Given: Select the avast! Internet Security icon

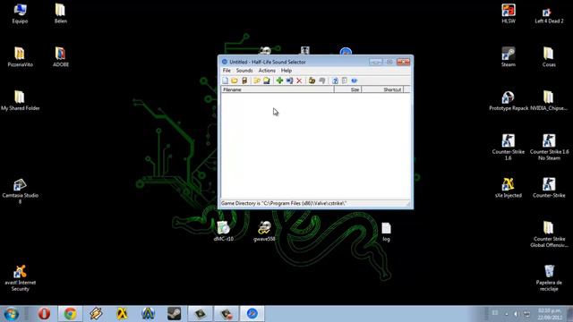Looking at the screenshot, I should pyautogui.click(x=20, y=278).
